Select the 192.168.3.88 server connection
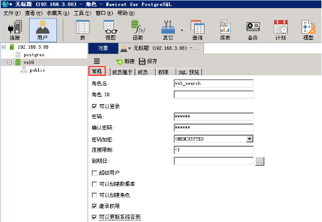322x222 pixels. [33, 47]
